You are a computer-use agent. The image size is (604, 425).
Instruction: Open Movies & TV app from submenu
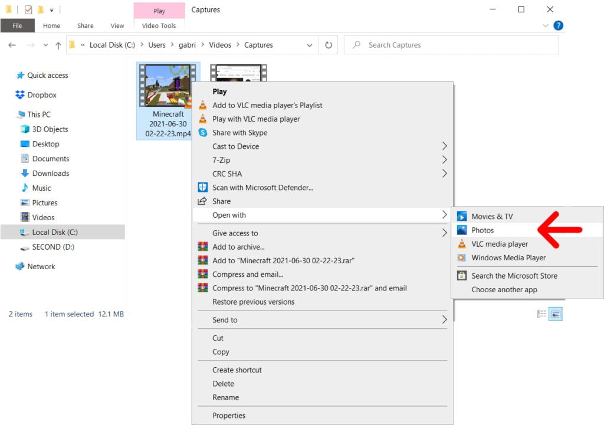pyautogui.click(x=527, y=217)
